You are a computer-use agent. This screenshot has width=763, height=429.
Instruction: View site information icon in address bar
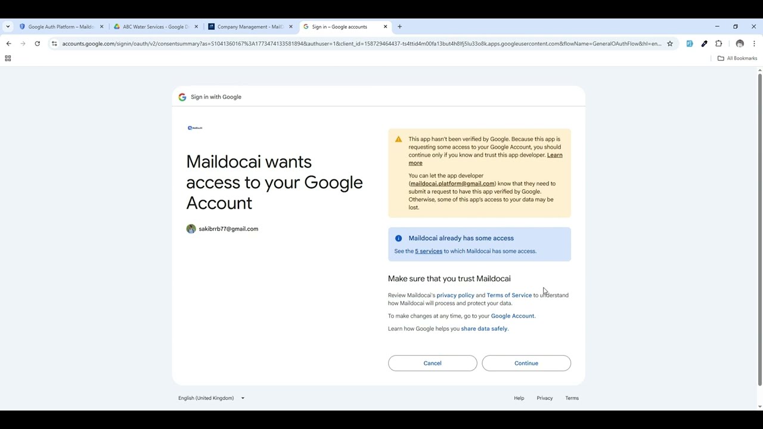(54, 43)
